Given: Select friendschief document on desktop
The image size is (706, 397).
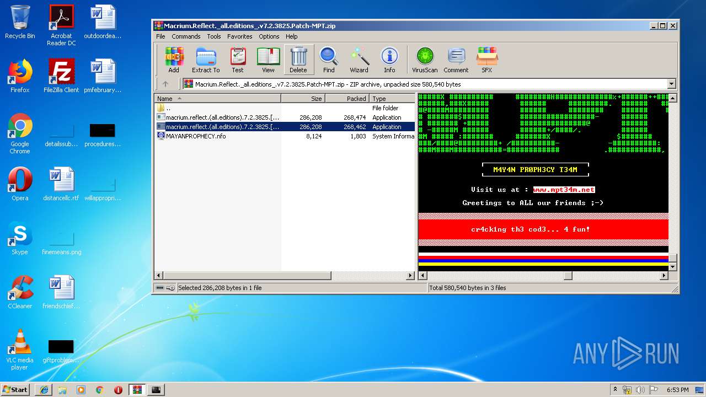Looking at the screenshot, I should coord(61,292).
